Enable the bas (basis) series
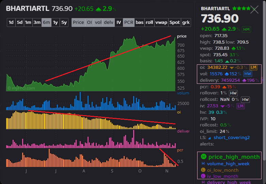266x184 pixels. pyautogui.click(x=140, y=22)
